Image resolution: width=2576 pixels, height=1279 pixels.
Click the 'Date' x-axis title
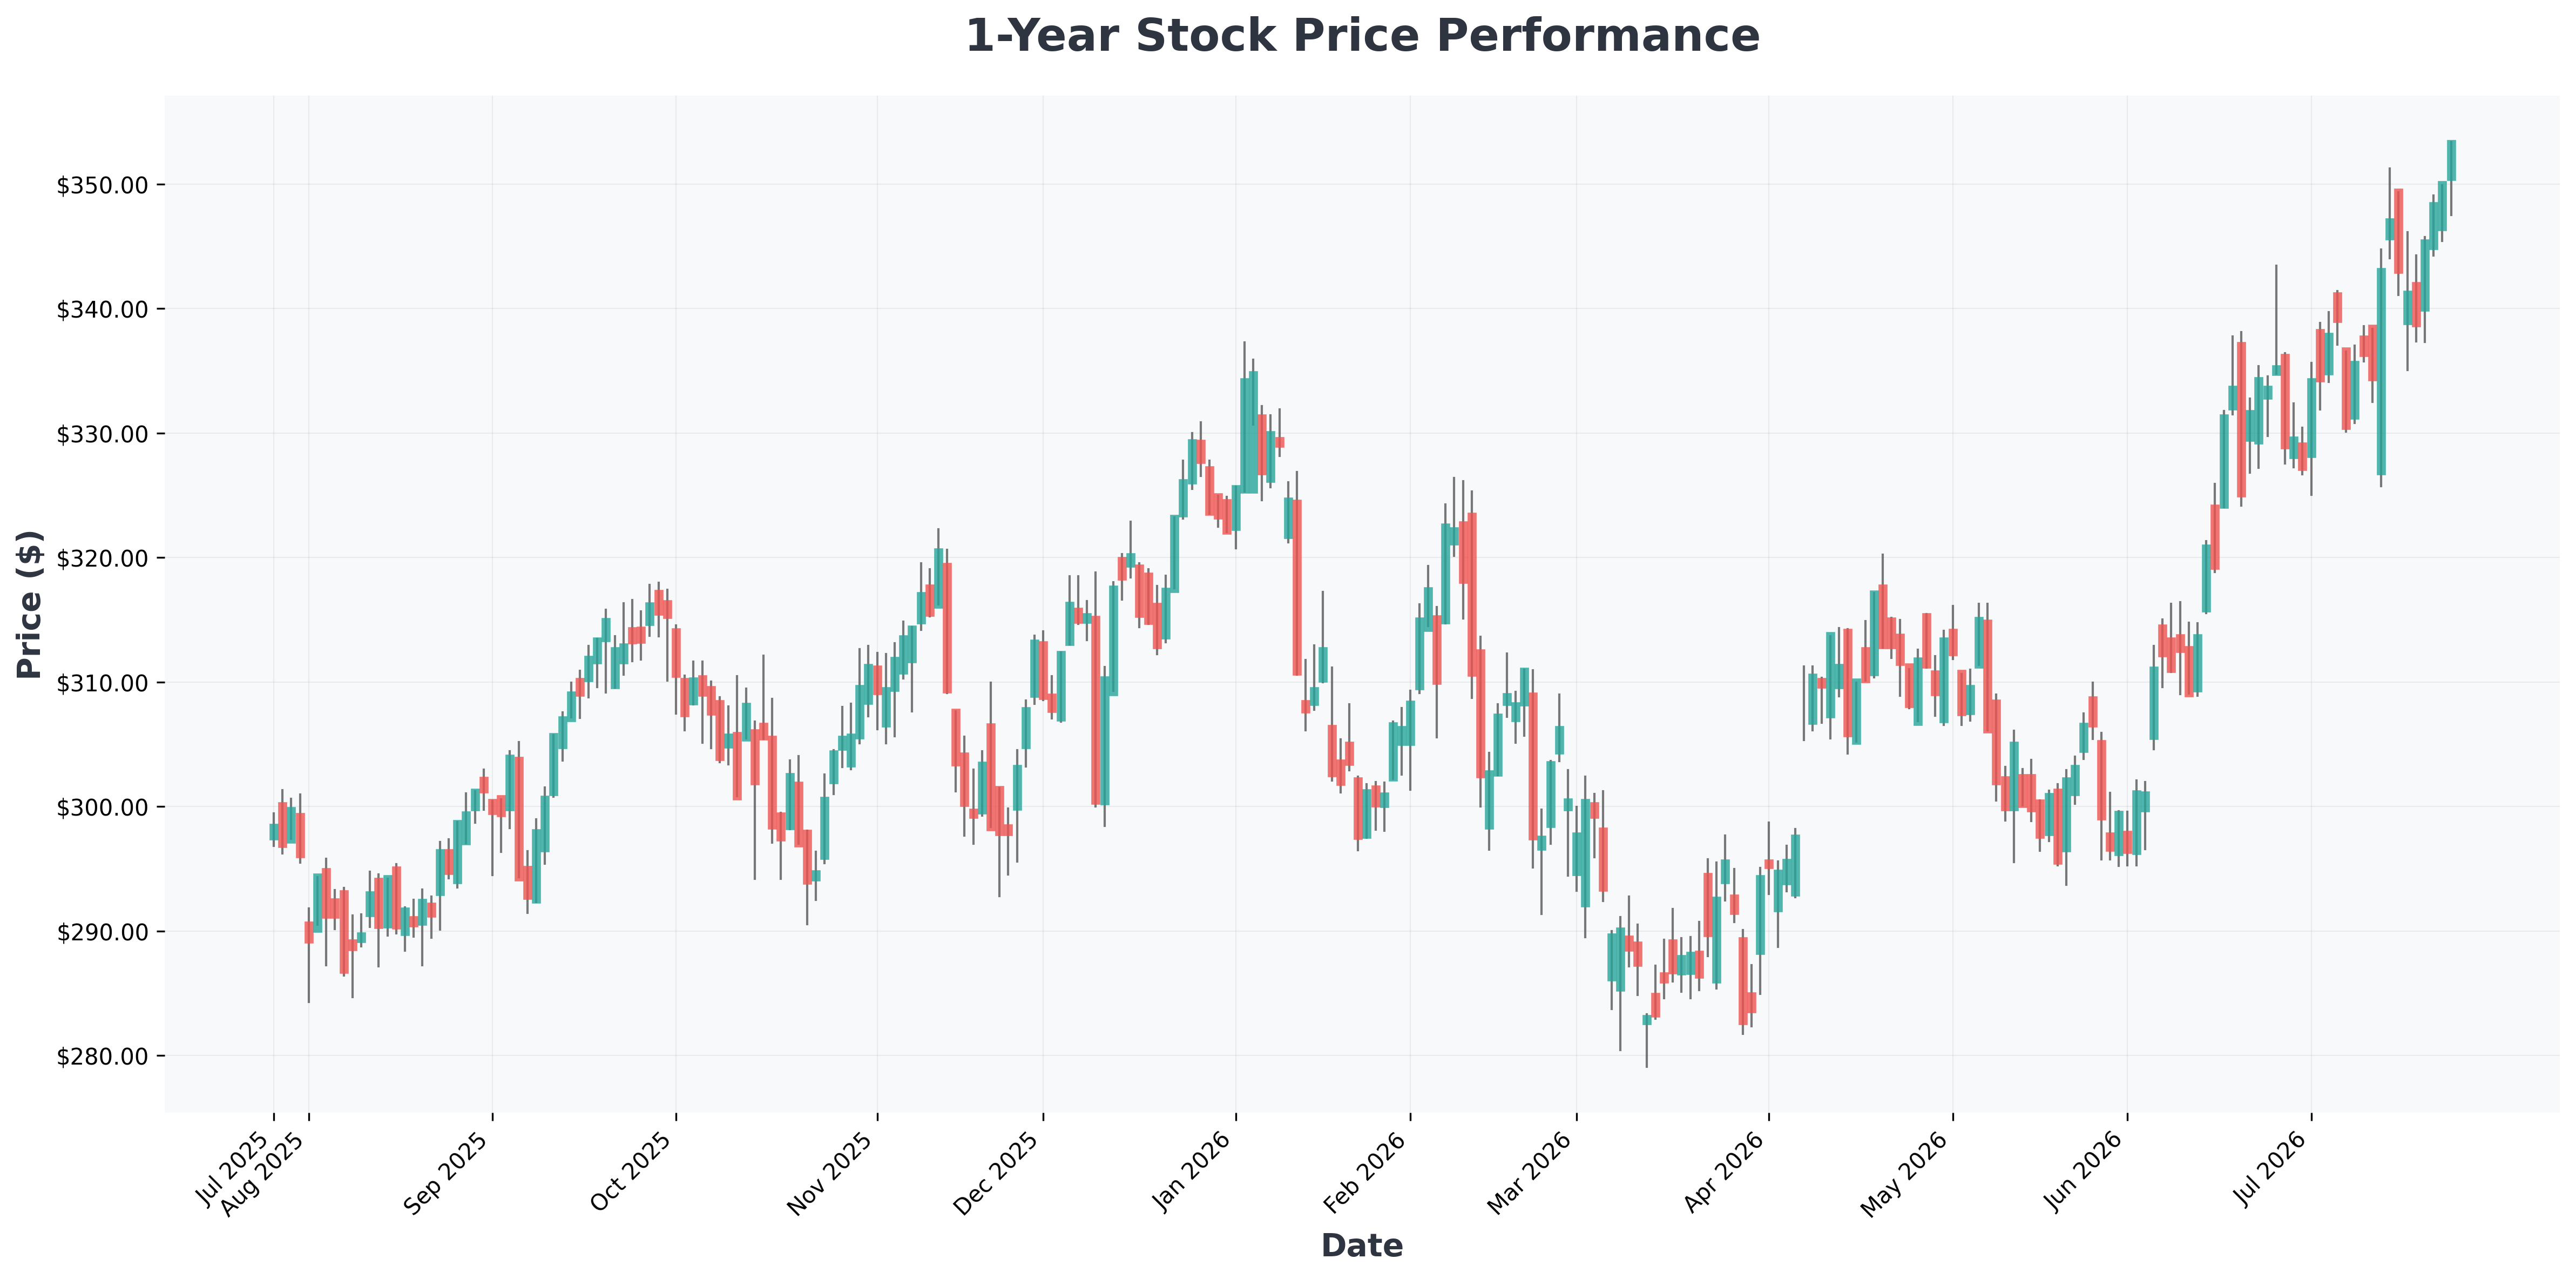(1361, 1246)
